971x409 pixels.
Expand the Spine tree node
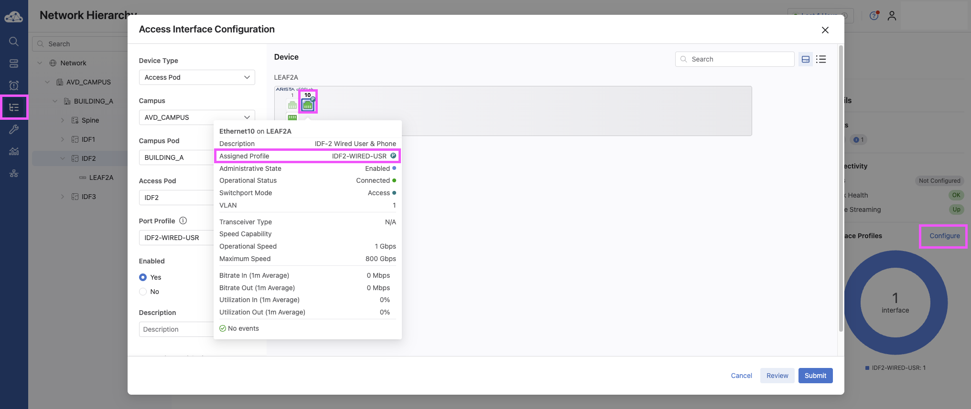point(63,120)
